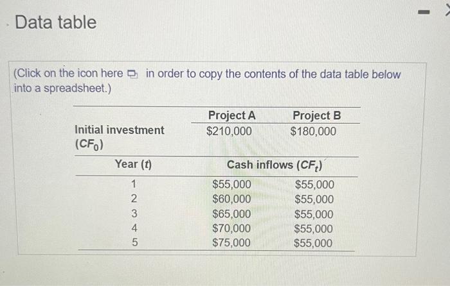450x286 pixels.
Task: Click Project B initial investment $180,000
Action: (313, 131)
